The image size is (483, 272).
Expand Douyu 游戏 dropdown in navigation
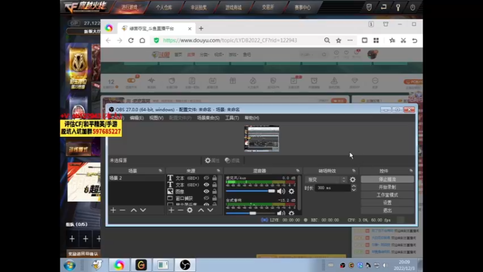233,54
